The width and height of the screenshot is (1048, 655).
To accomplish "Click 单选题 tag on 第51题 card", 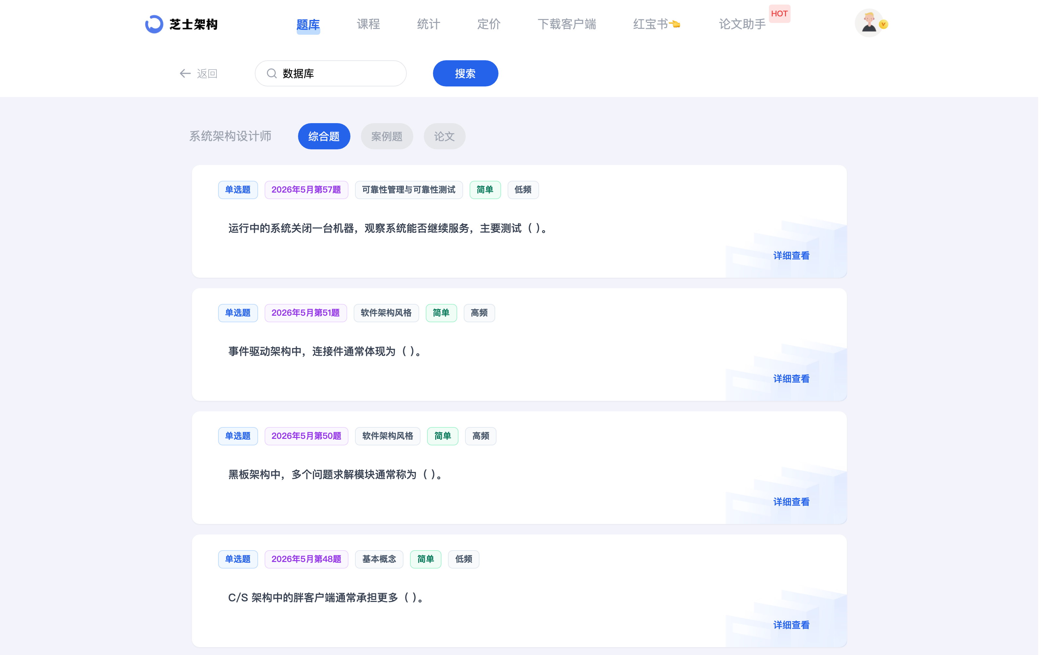I will point(238,313).
